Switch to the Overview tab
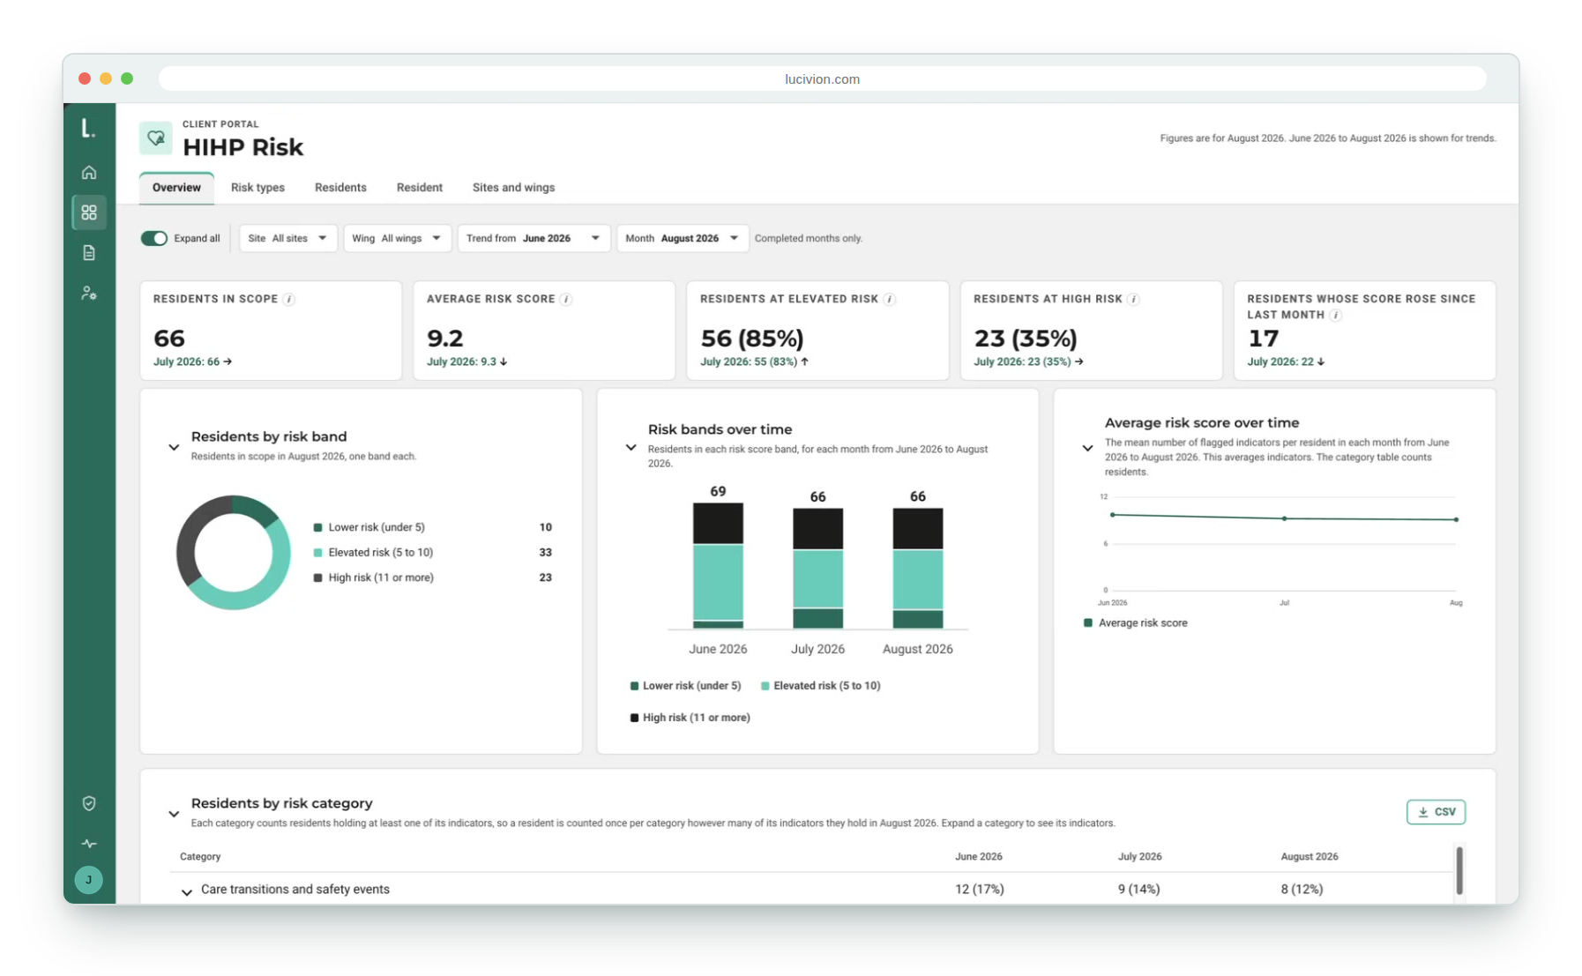1582x976 pixels. [x=176, y=188]
